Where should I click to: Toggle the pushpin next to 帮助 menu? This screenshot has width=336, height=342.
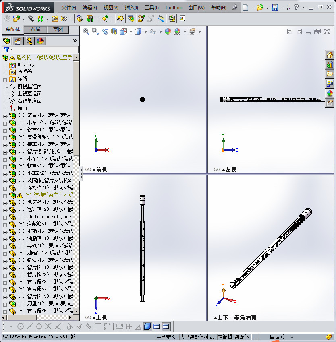point(235,8)
